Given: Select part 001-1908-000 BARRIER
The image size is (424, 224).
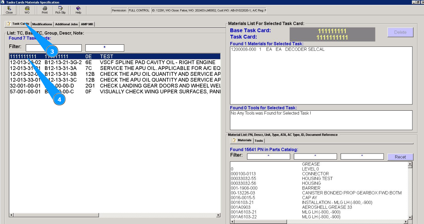Looking at the screenshot, I should pyautogui.click(x=319, y=188).
